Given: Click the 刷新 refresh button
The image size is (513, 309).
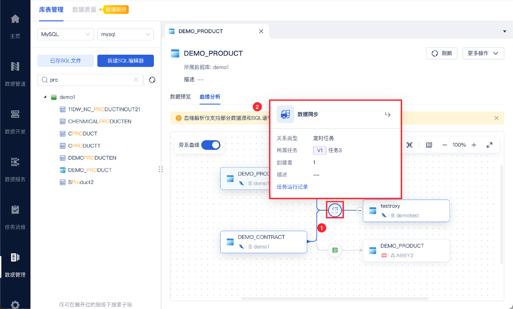Looking at the screenshot, I should coord(442,53).
